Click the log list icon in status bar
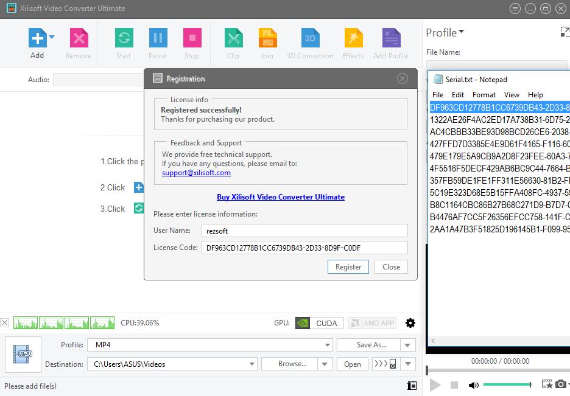This screenshot has height=396, width=570. click(412, 386)
